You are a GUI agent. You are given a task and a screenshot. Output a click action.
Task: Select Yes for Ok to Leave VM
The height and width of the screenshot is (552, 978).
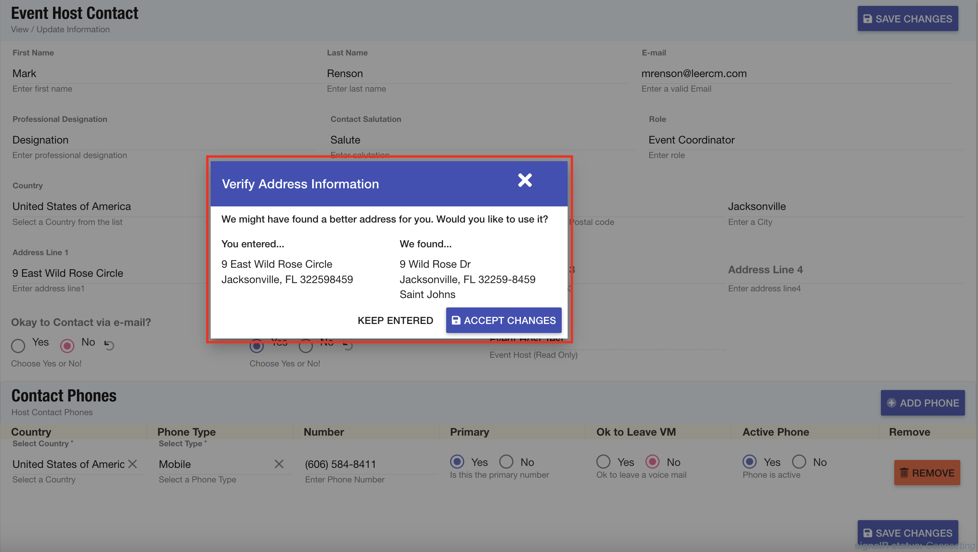[x=603, y=462]
